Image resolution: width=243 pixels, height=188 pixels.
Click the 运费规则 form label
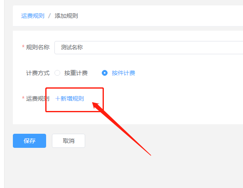click(38, 99)
